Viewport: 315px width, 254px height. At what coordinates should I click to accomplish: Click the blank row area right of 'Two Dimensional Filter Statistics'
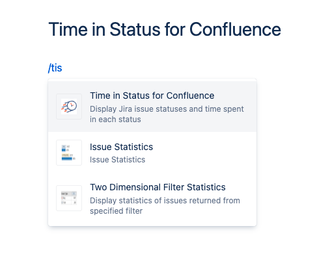[x=241, y=187]
